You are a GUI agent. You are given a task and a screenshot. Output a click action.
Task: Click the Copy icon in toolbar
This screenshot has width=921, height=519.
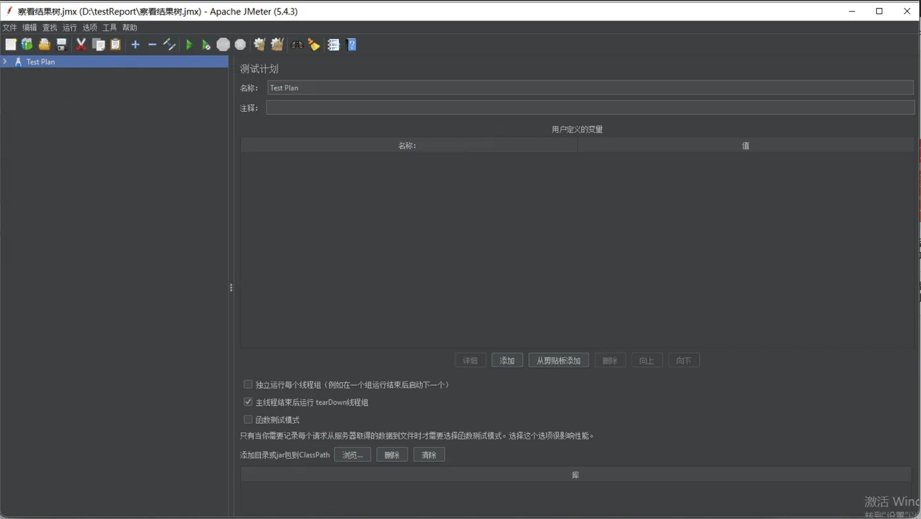click(98, 44)
